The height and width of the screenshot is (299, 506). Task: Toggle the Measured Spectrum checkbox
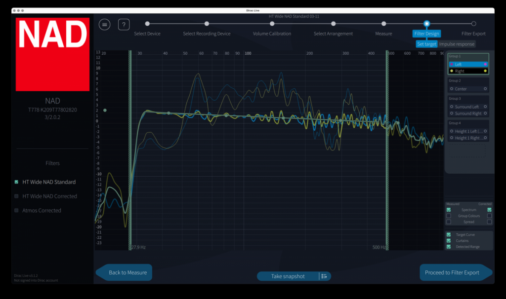[x=449, y=210]
